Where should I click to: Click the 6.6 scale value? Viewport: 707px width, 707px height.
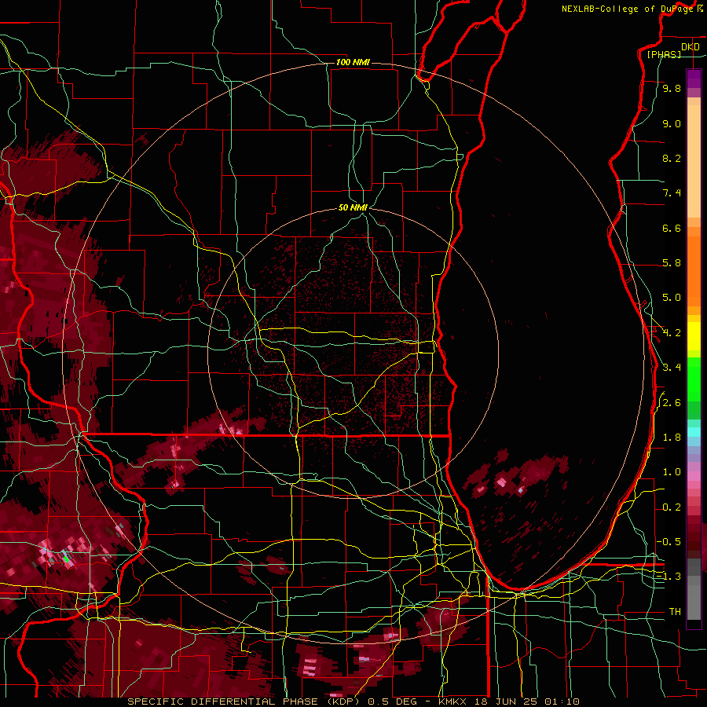672,228
